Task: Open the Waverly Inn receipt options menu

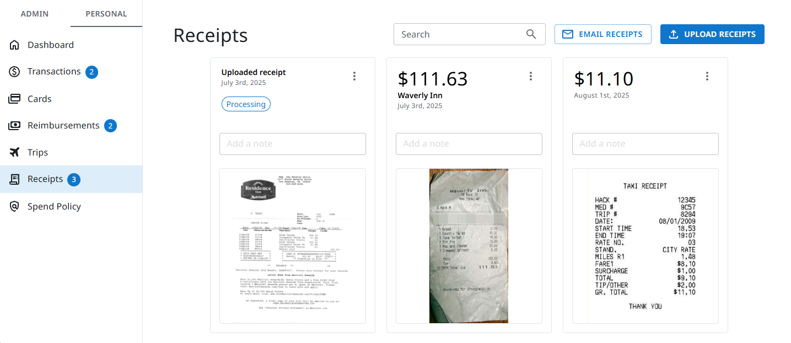Action: [x=531, y=76]
